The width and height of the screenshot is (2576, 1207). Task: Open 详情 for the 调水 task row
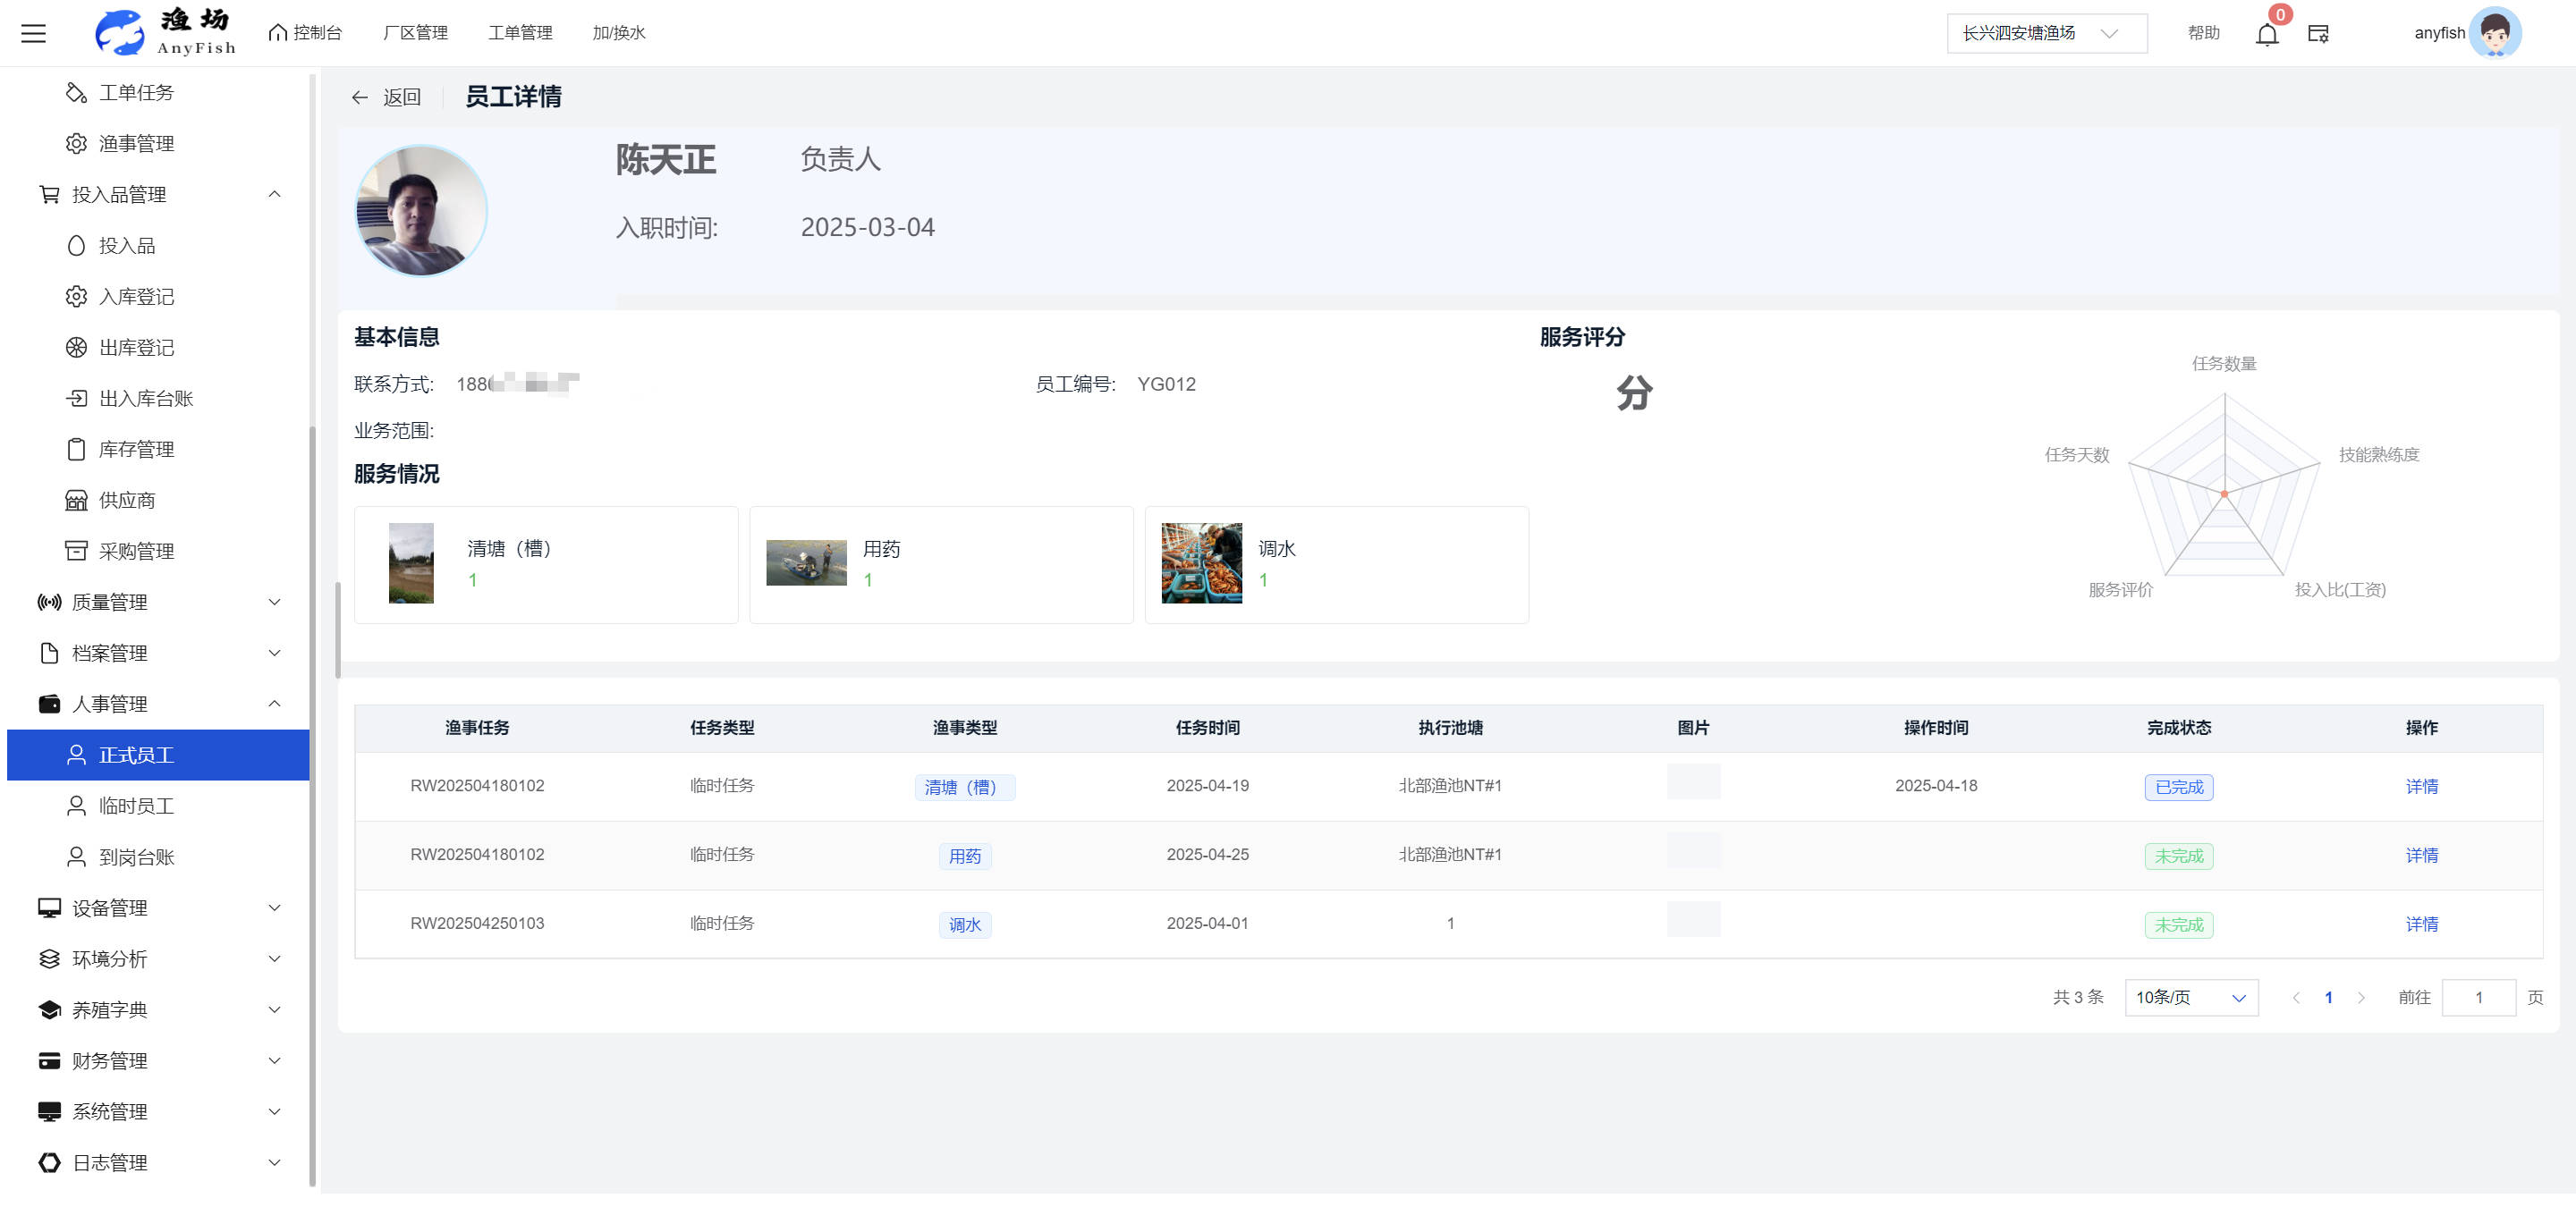tap(2421, 924)
